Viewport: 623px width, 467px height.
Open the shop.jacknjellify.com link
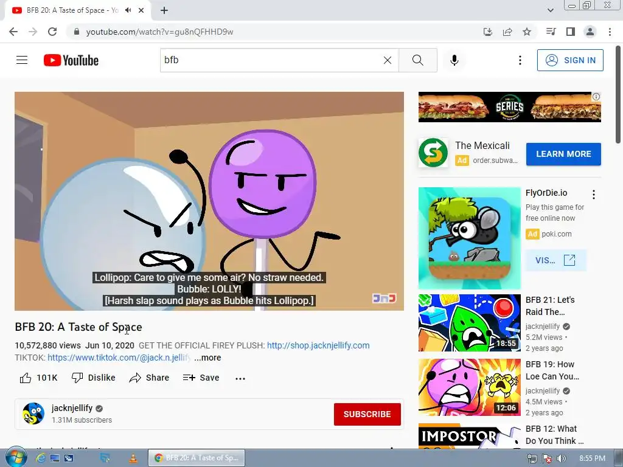click(318, 345)
